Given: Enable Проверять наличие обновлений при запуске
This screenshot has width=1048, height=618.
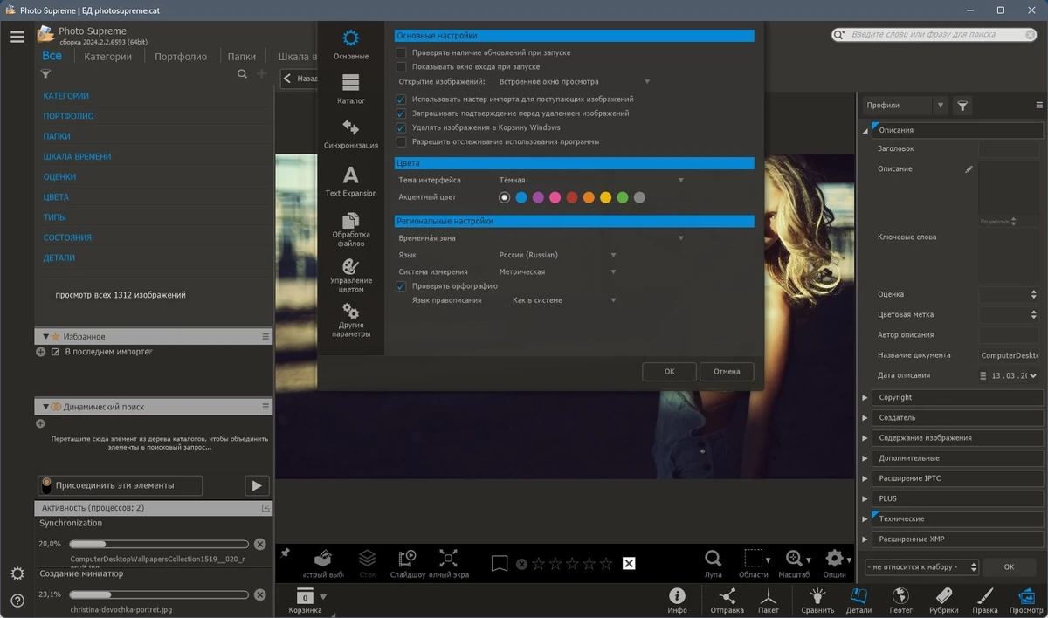Looking at the screenshot, I should tap(402, 53).
